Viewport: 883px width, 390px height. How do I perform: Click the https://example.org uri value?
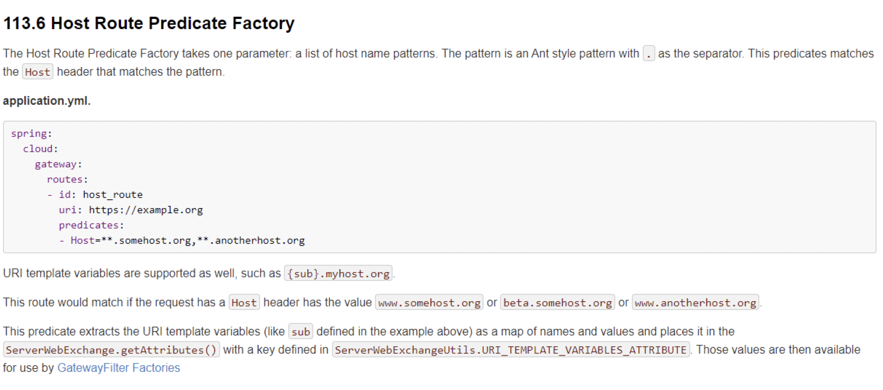(146, 210)
